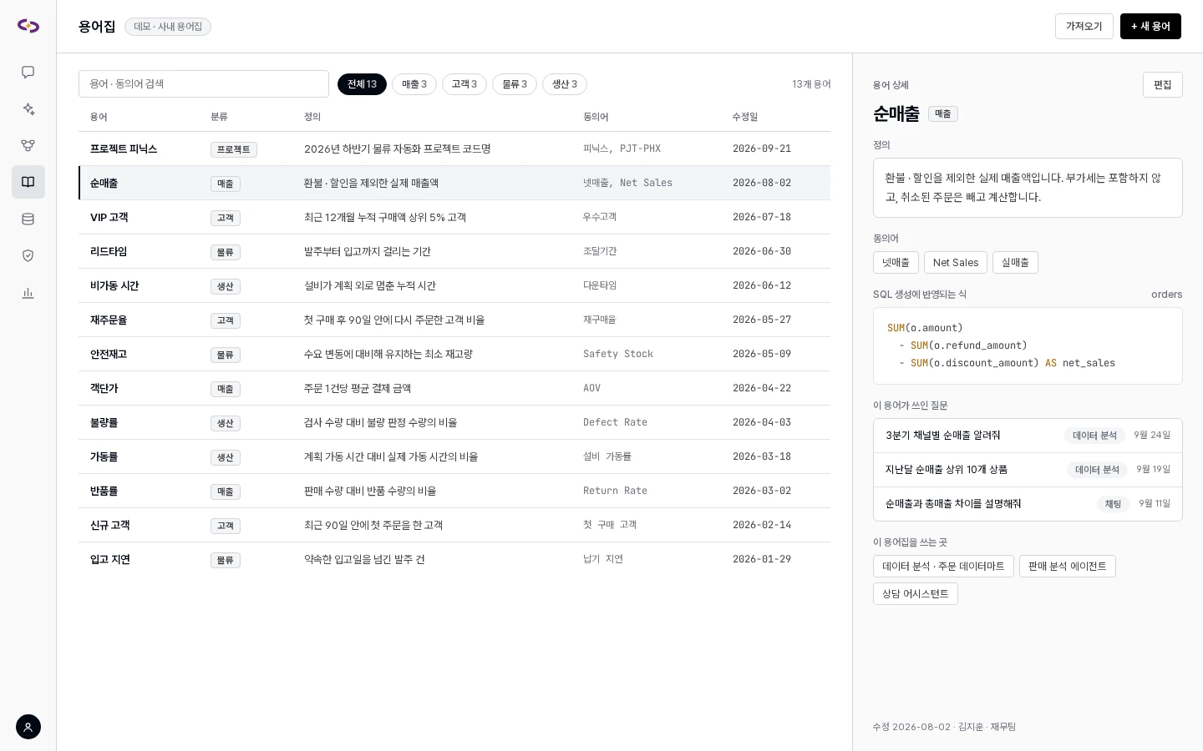The height and width of the screenshot is (751, 1203).
Task: Click the 수정 2026-08-02 footer text
Action: 944,727
